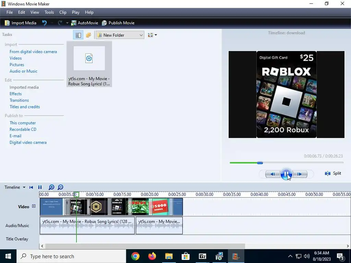Step to the previous frame in preview

click(273, 174)
